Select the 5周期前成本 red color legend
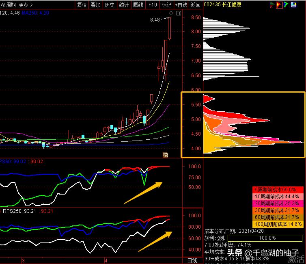The width and height of the screenshot is (306, 264). pos(278,190)
